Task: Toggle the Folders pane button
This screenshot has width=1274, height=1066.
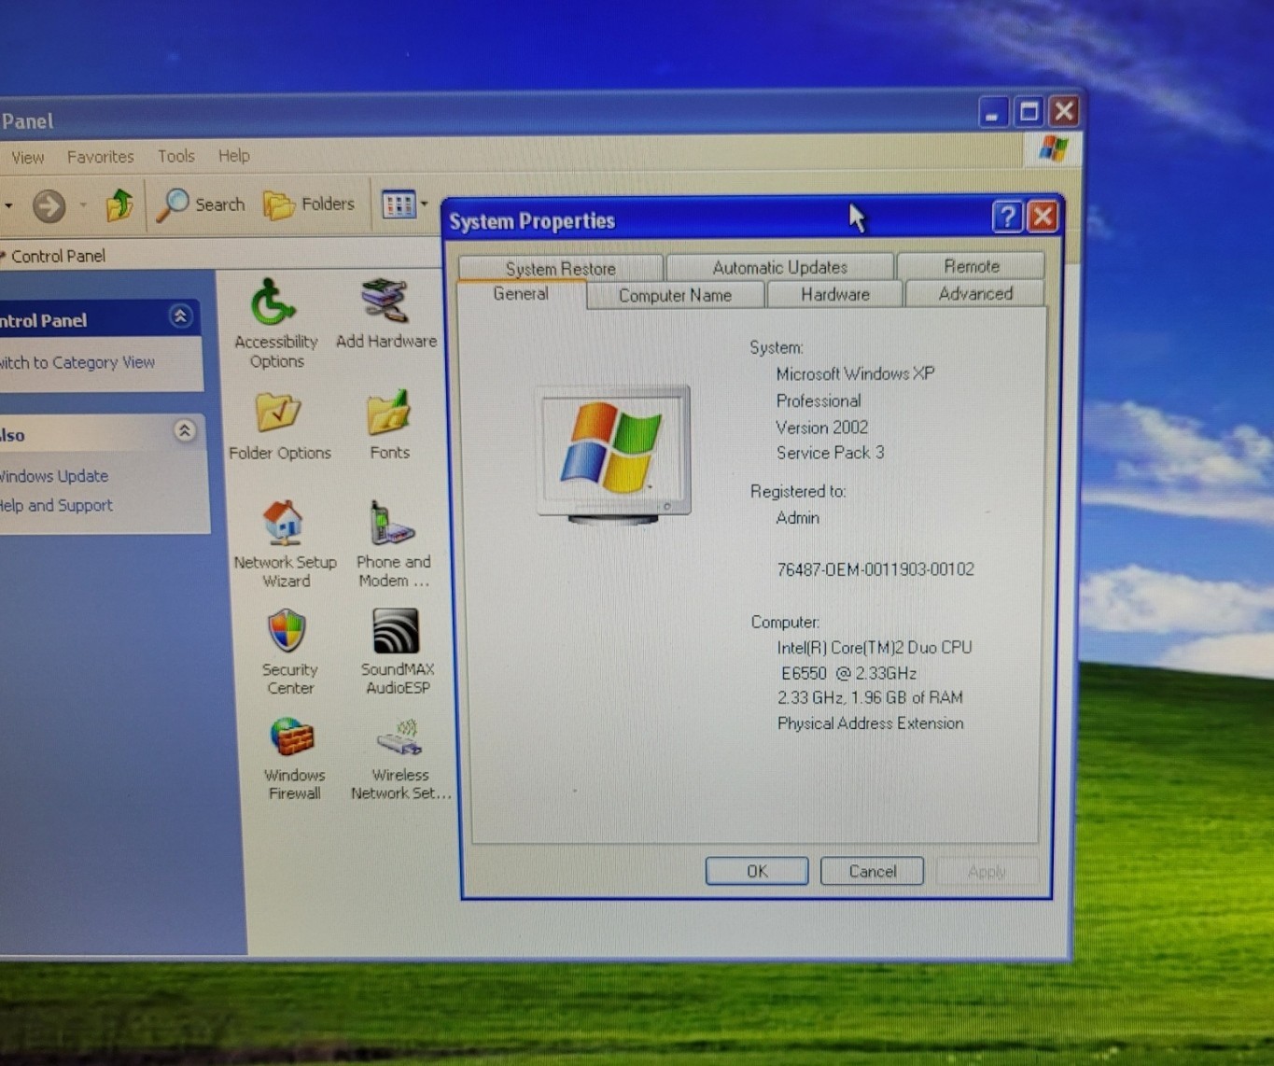Action: coord(309,203)
